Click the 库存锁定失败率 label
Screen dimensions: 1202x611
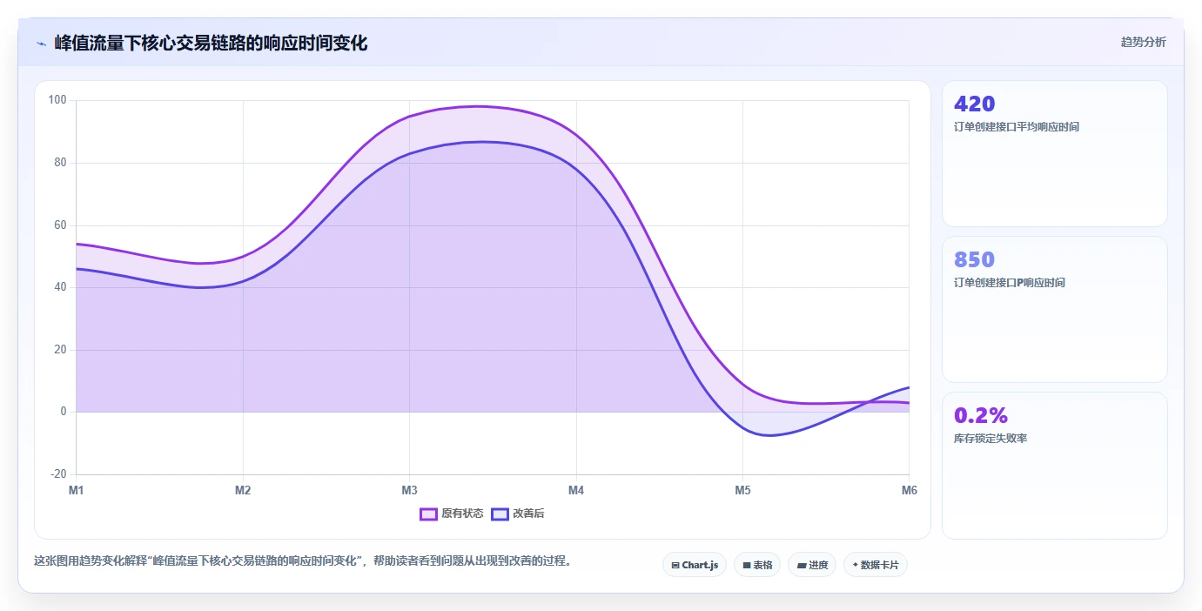pyautogui.click(x=990, y=439)
